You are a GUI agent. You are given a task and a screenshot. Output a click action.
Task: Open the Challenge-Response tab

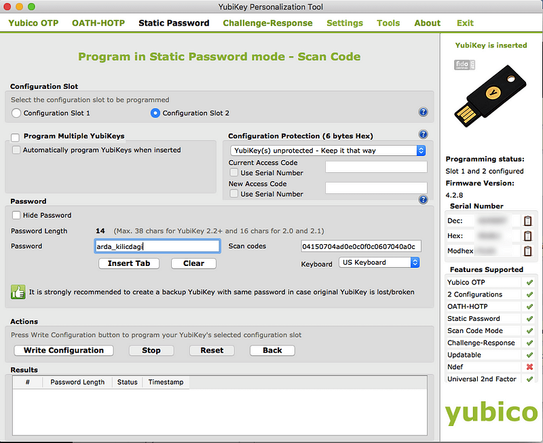click(x=267, y=23)
